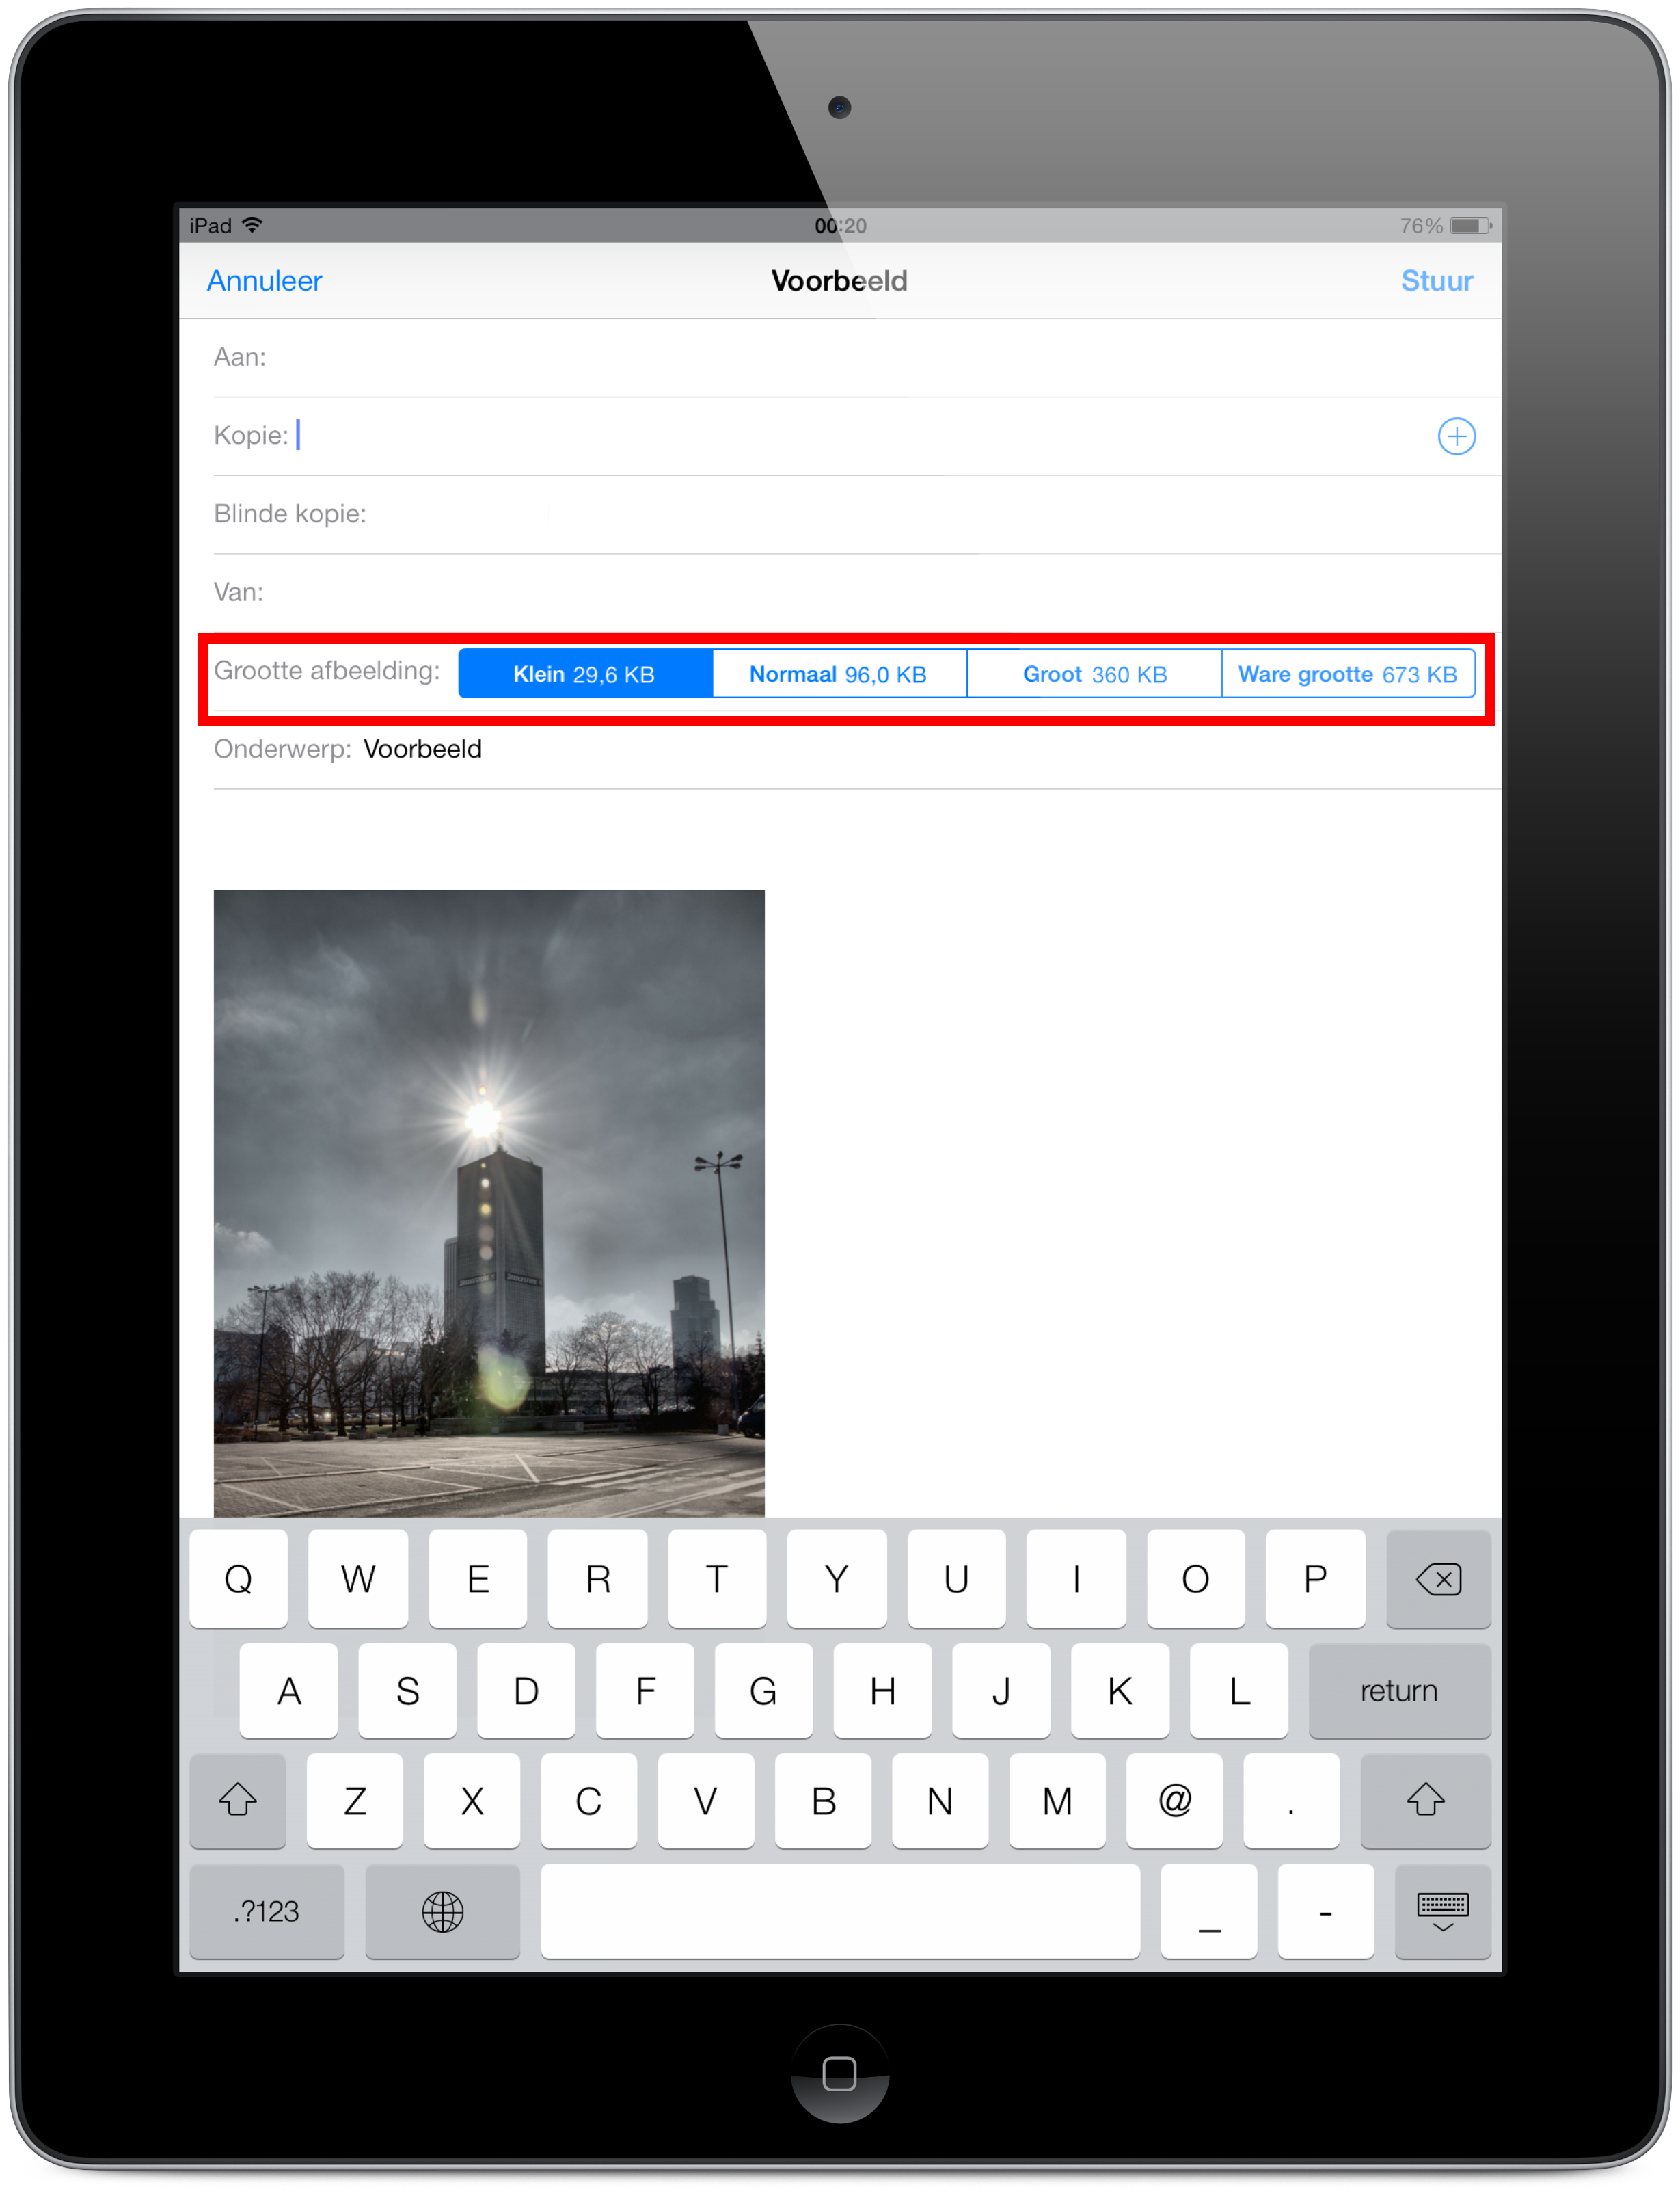Tap the add contact plus icon
Screen dimensions: 1680x2200
coord(1456,436)
